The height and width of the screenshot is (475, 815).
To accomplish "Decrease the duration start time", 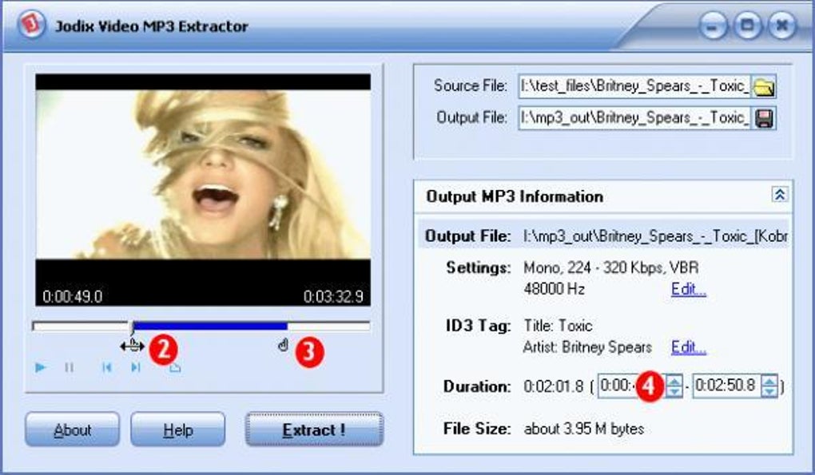I will (674, 391).
